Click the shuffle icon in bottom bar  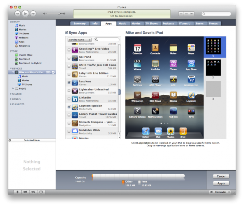click(x=25, y=192)
